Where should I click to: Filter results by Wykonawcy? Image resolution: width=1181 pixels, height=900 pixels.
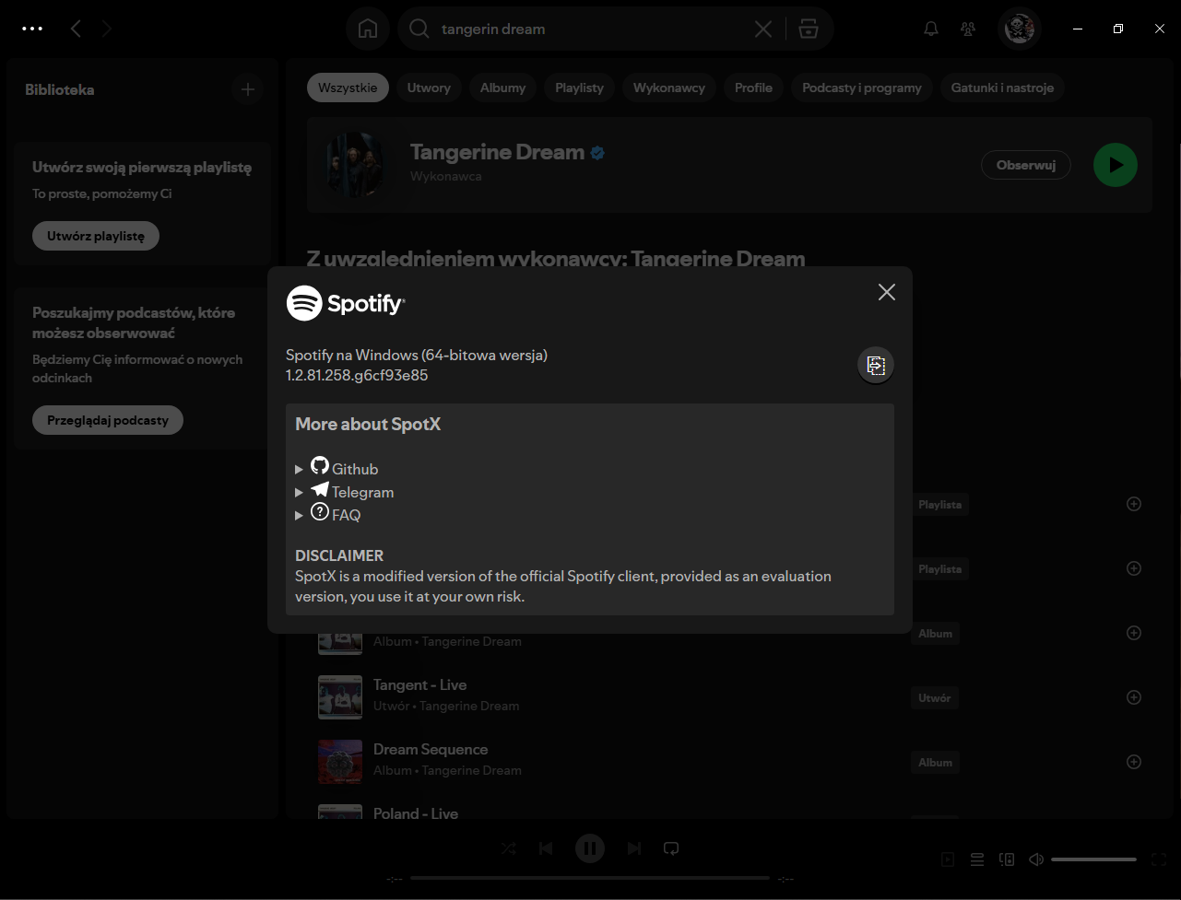coord(669,88)
